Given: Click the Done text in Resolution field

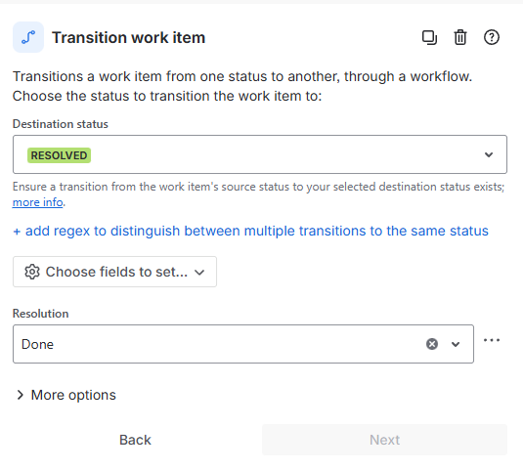Looking at the screenshot, I should tap(37, 344).
